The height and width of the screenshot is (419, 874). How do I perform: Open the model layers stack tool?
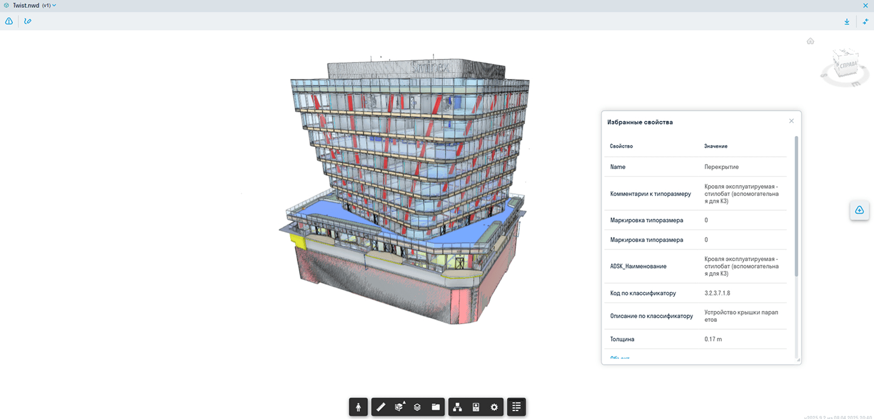click(x=418, y=407)
